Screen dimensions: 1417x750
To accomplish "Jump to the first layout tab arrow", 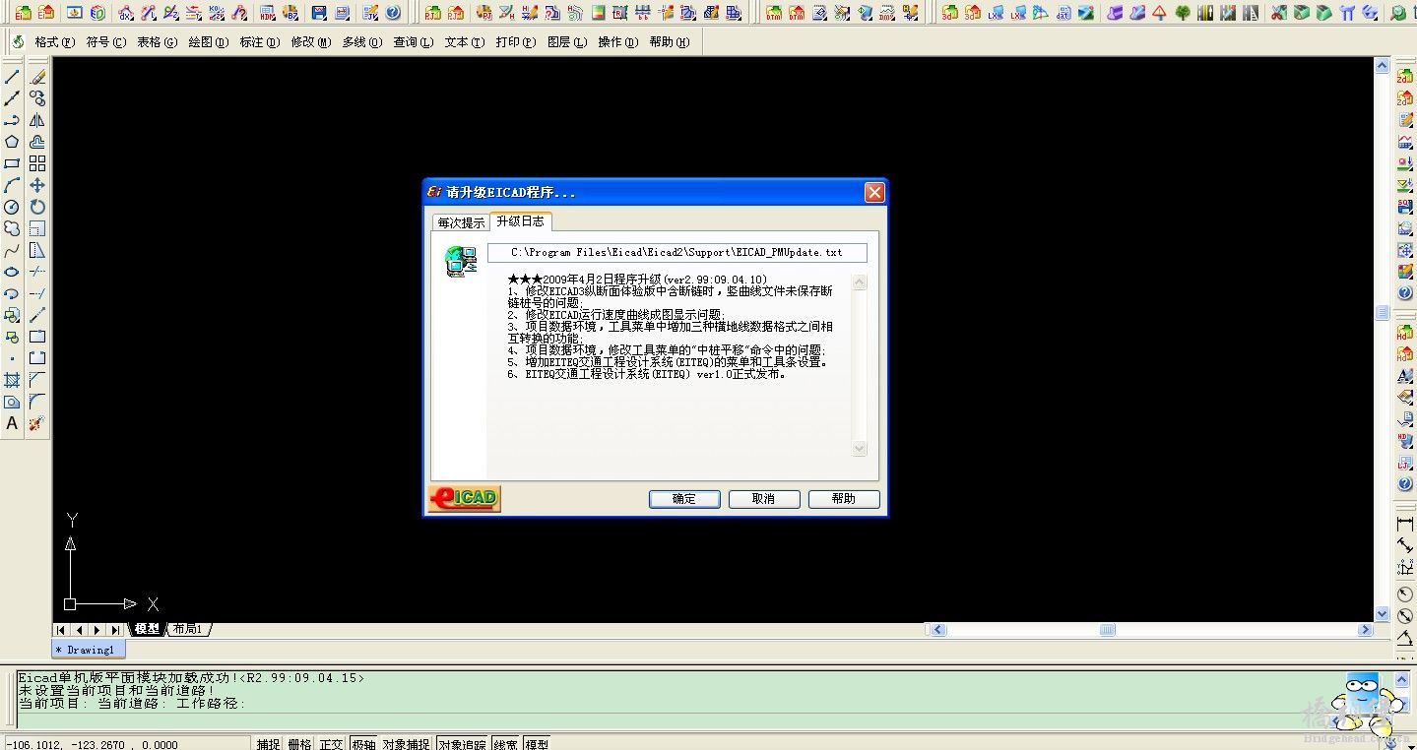I will pyautogui.click(x=61, y=630).
